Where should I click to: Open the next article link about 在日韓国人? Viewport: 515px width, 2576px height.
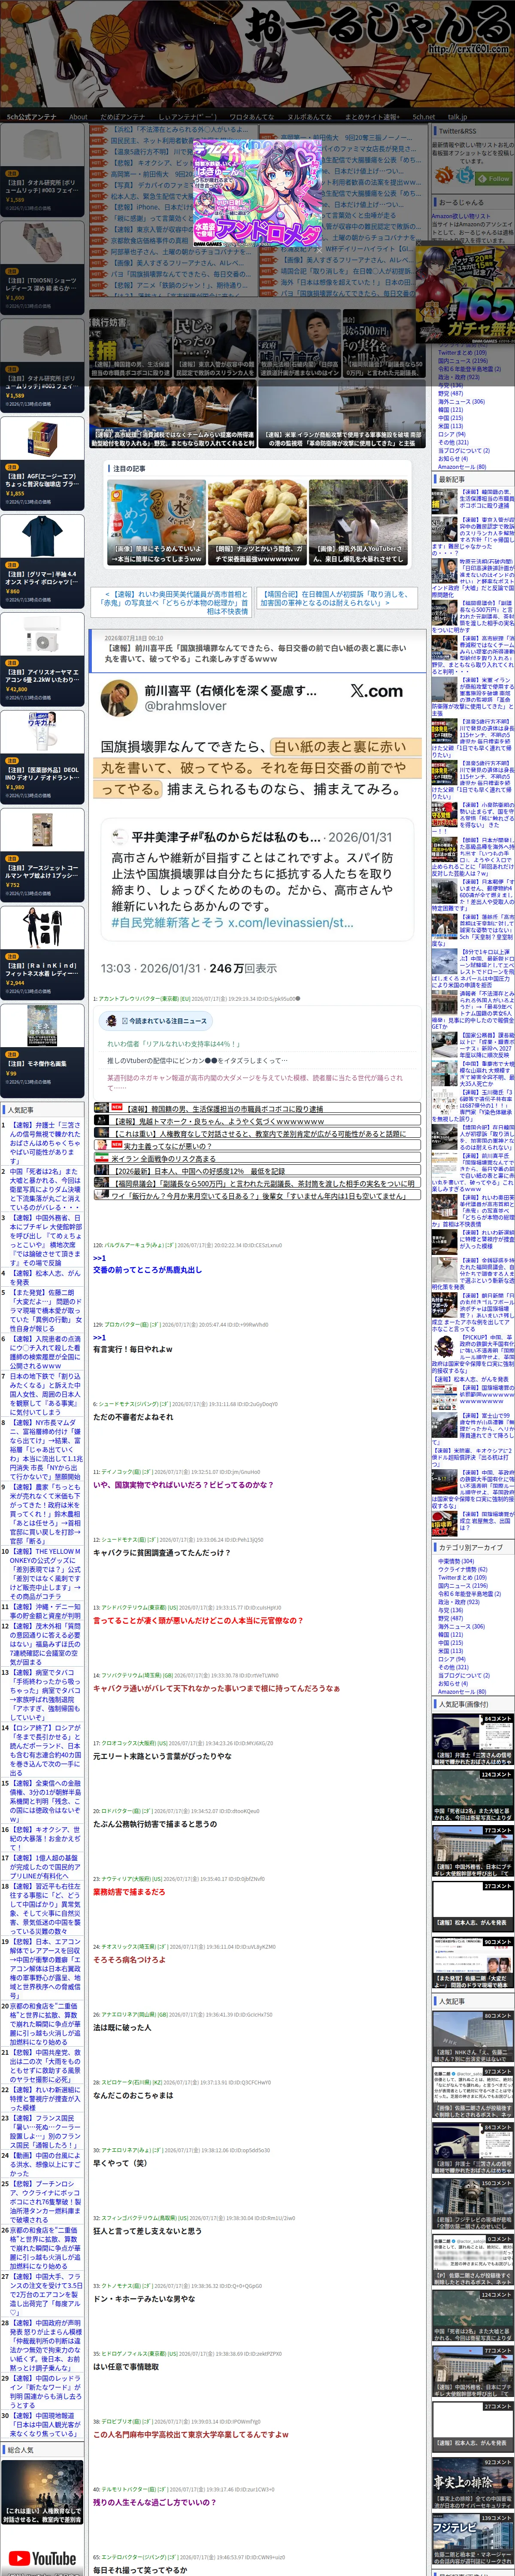click(335, 598)
